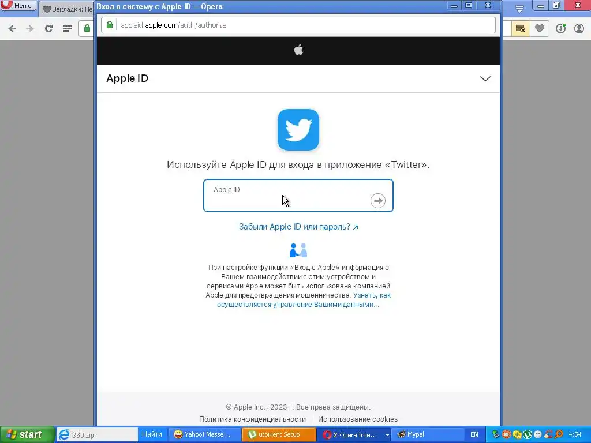Reload the page in the Opera main window
The height and width of the screenshot is (443, 591).
pyautogui.click(x=48, y=29)
